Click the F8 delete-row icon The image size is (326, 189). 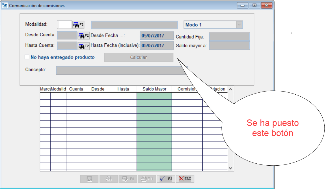tap(128, 179)
